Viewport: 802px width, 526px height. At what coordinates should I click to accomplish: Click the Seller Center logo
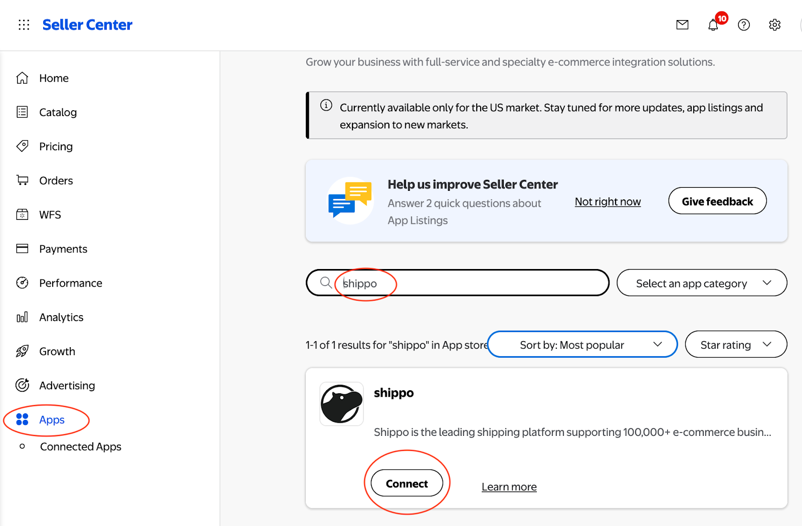coord(87,25)
